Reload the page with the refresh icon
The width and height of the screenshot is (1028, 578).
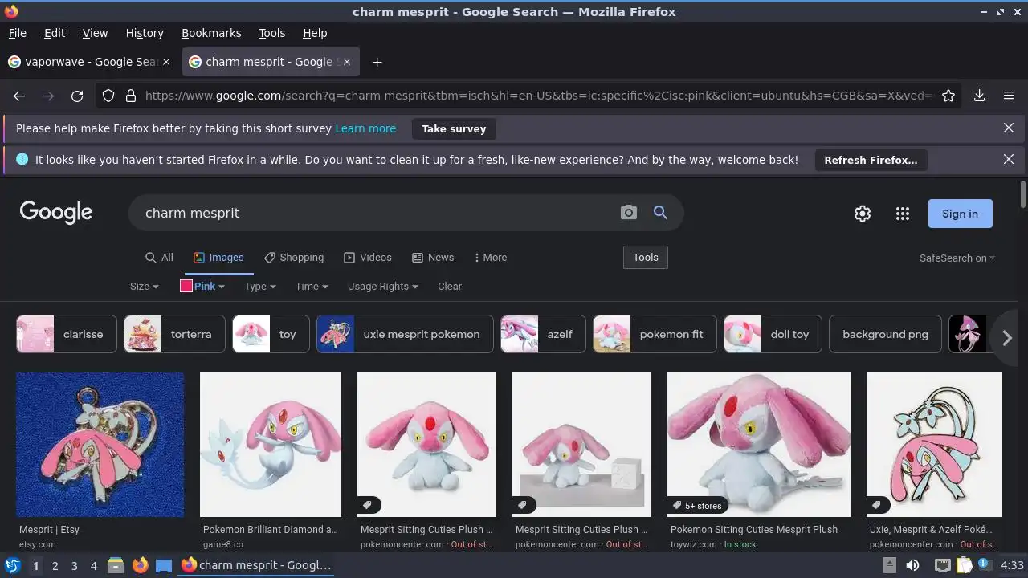tap(77, 96)
